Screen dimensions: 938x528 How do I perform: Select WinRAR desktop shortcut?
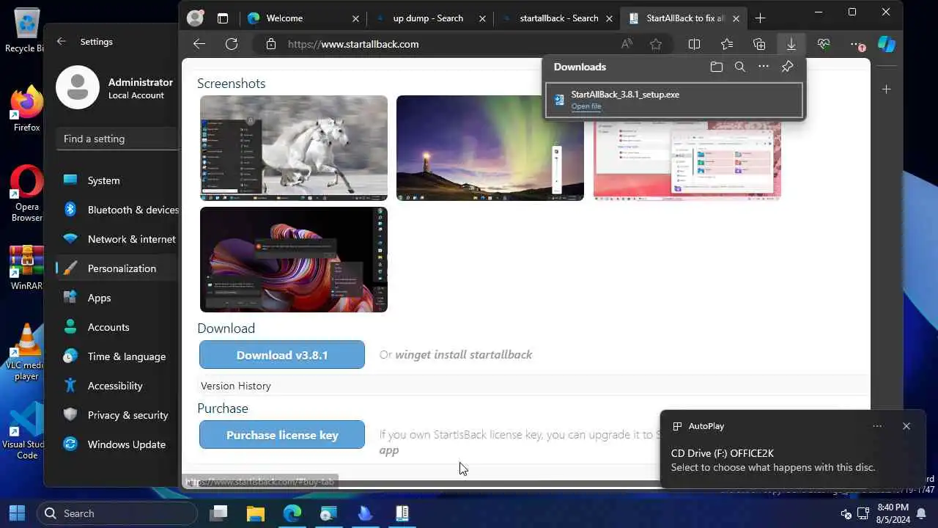[x=26, y=268]
